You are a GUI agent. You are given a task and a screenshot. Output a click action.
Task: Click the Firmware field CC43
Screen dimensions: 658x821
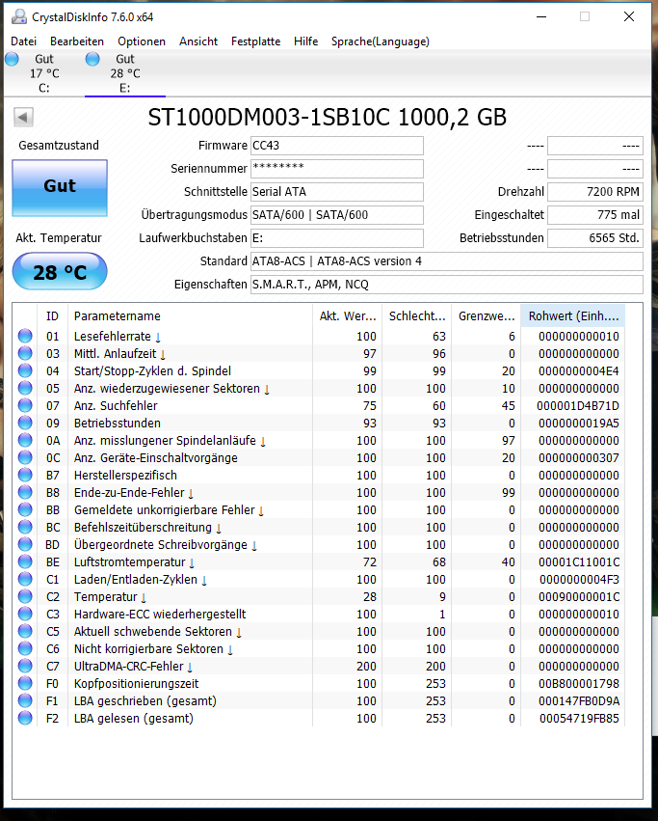tap(337, 146)
